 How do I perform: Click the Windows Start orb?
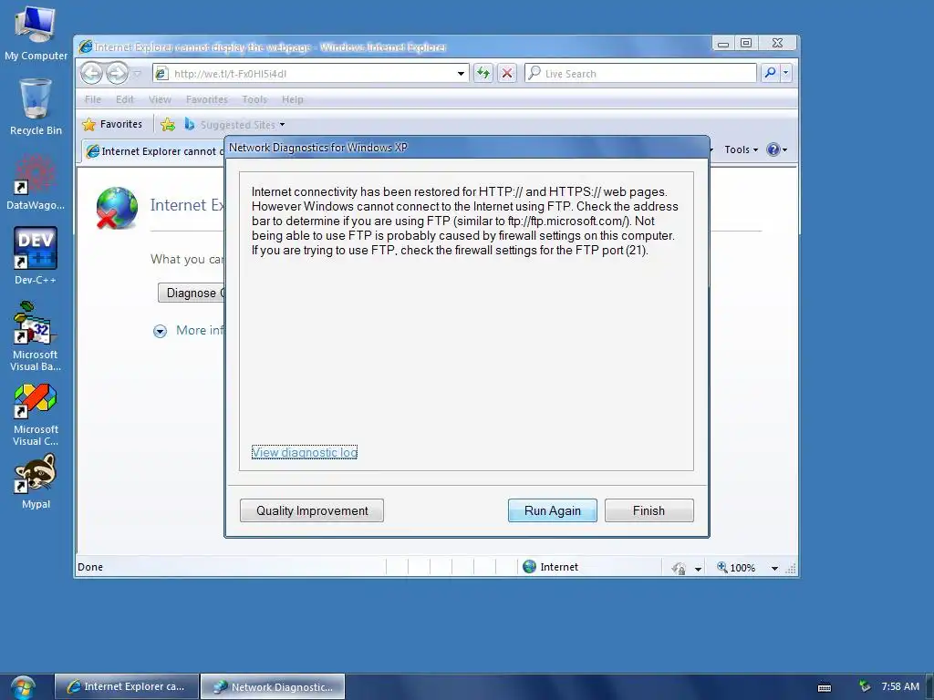click(23, 687)
